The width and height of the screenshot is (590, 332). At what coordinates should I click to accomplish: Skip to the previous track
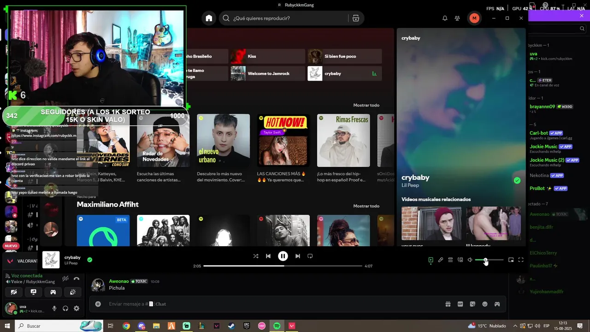pyautogui.click(x=268, y=256)
